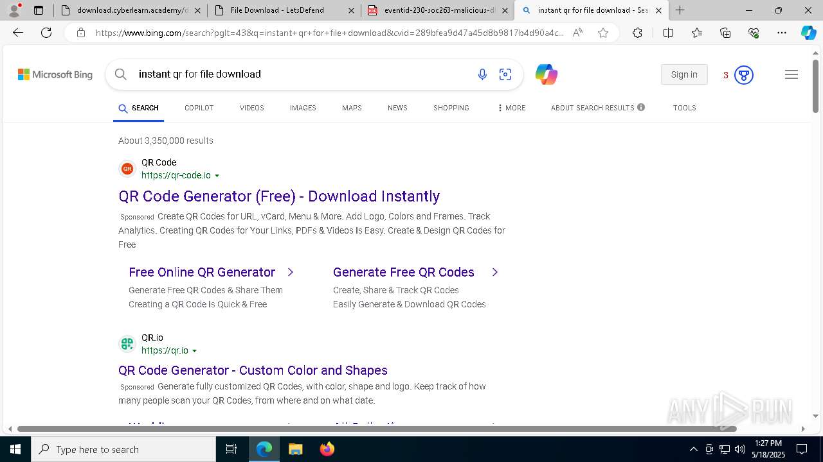The image size is (823, 462).
Task: Click the scroll-down arrow of vertical scrollbar
Action: 815,416
